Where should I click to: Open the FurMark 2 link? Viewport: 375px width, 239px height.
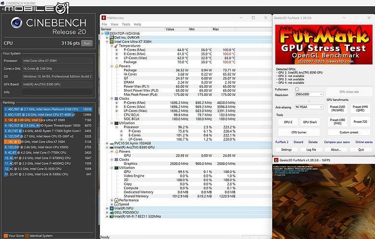click(282, 142)
